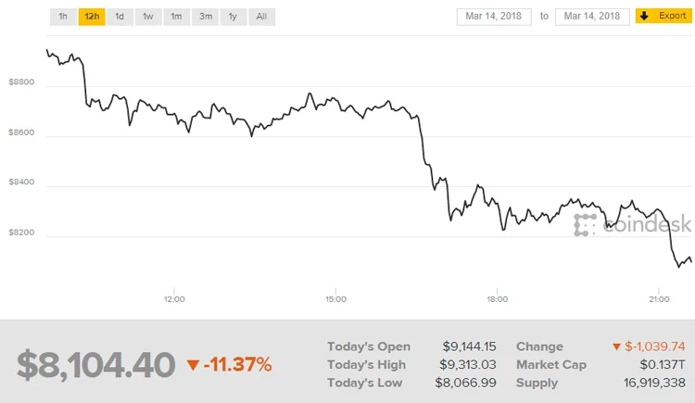Click the 21:00 time axis label
695x403 pixels.
point(659,299)
